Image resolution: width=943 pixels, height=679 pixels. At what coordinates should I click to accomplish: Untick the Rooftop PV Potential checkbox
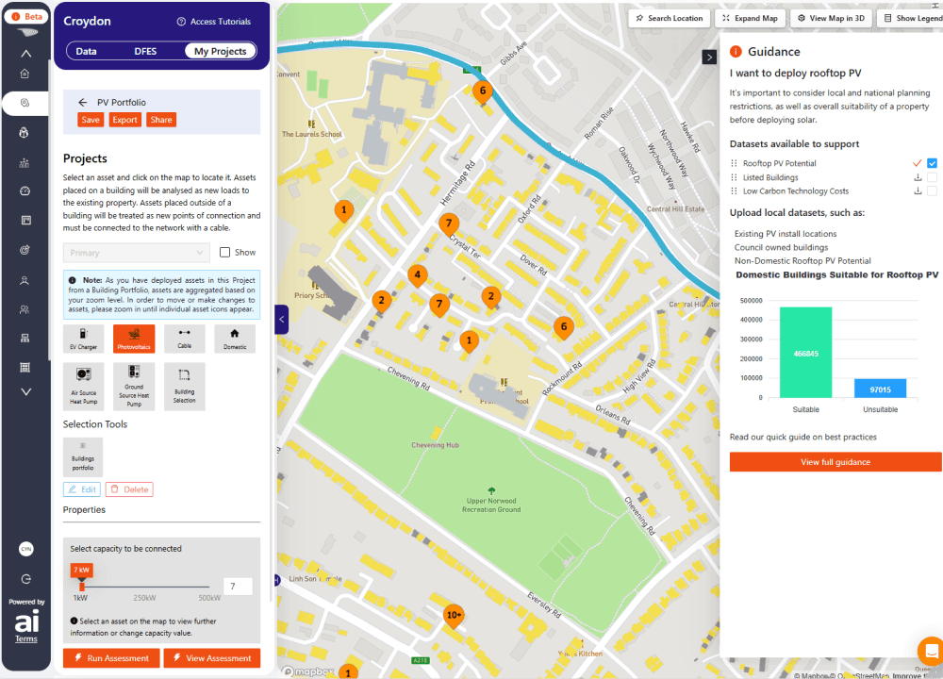tap(933, 163)
